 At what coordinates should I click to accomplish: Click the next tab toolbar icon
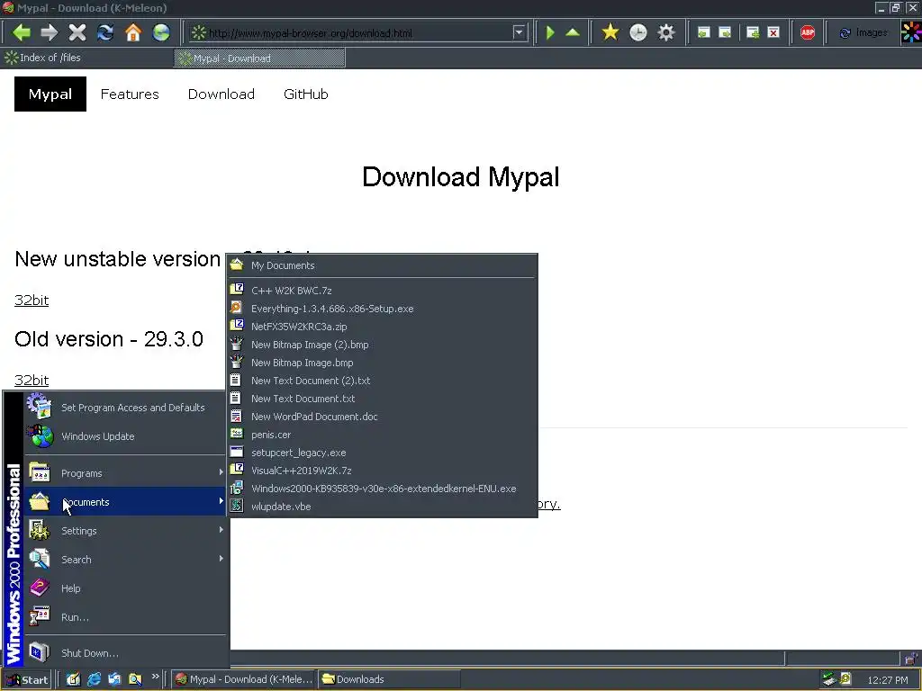725,32
